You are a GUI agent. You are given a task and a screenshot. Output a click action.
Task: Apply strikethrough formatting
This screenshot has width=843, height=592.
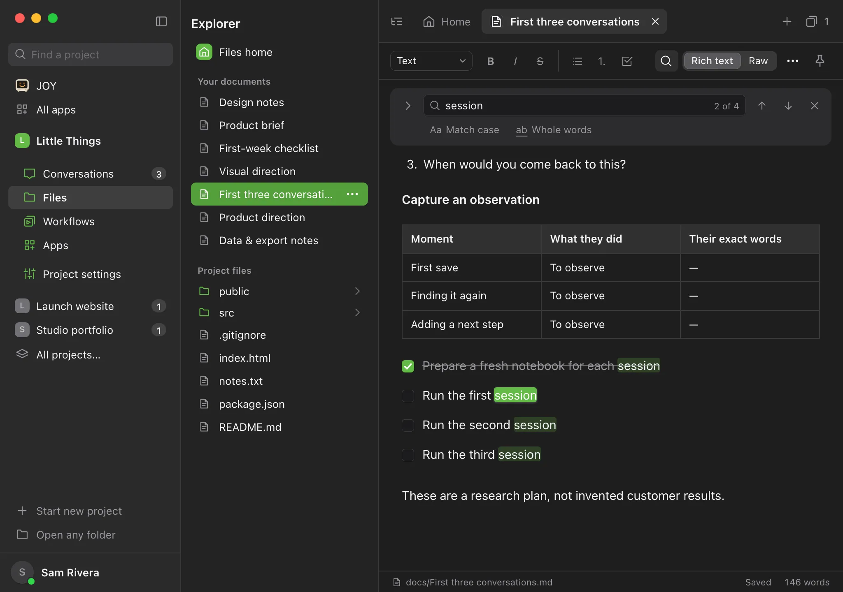point(540,61)
